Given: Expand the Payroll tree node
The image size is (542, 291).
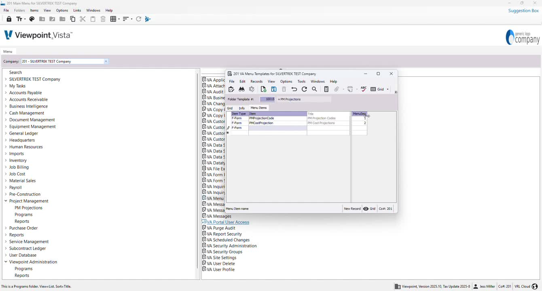Looking at the screenshot, I should coord(6,188).
